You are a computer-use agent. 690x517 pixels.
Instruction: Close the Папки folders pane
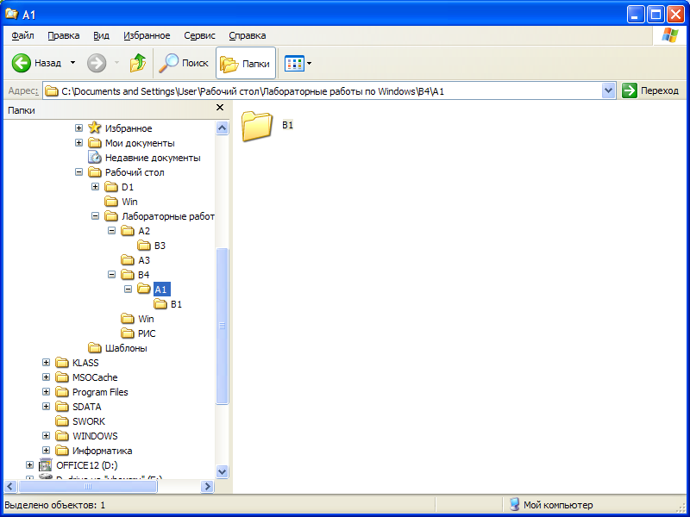[220, 108]
